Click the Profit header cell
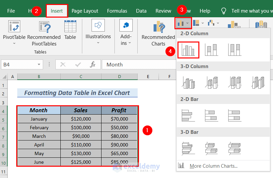Screen dimensions: 273x178 [x=119, y=110]
